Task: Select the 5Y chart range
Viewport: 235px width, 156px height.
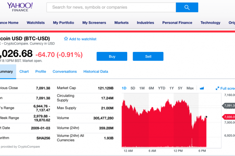Action: point(180,88)
